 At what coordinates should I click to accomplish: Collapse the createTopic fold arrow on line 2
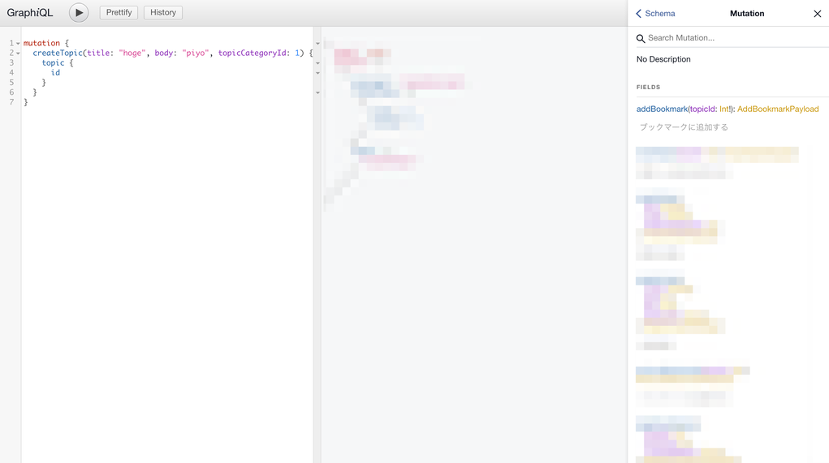tap(18, 54)
